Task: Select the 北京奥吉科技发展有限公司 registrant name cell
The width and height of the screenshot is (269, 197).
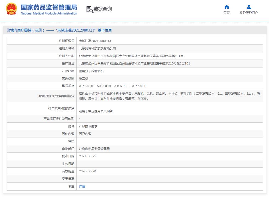Action: click(x=98, y=48)
